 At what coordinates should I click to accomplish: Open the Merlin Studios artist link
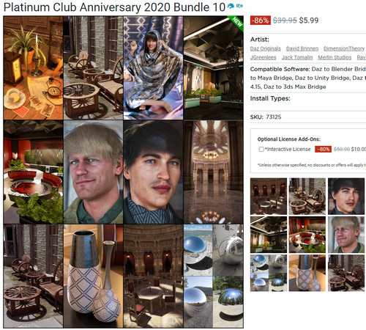point(335,57)
